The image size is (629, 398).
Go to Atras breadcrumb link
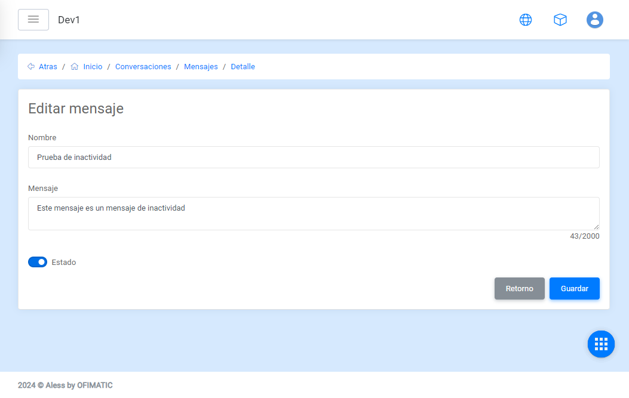click(x=48, y=67)
